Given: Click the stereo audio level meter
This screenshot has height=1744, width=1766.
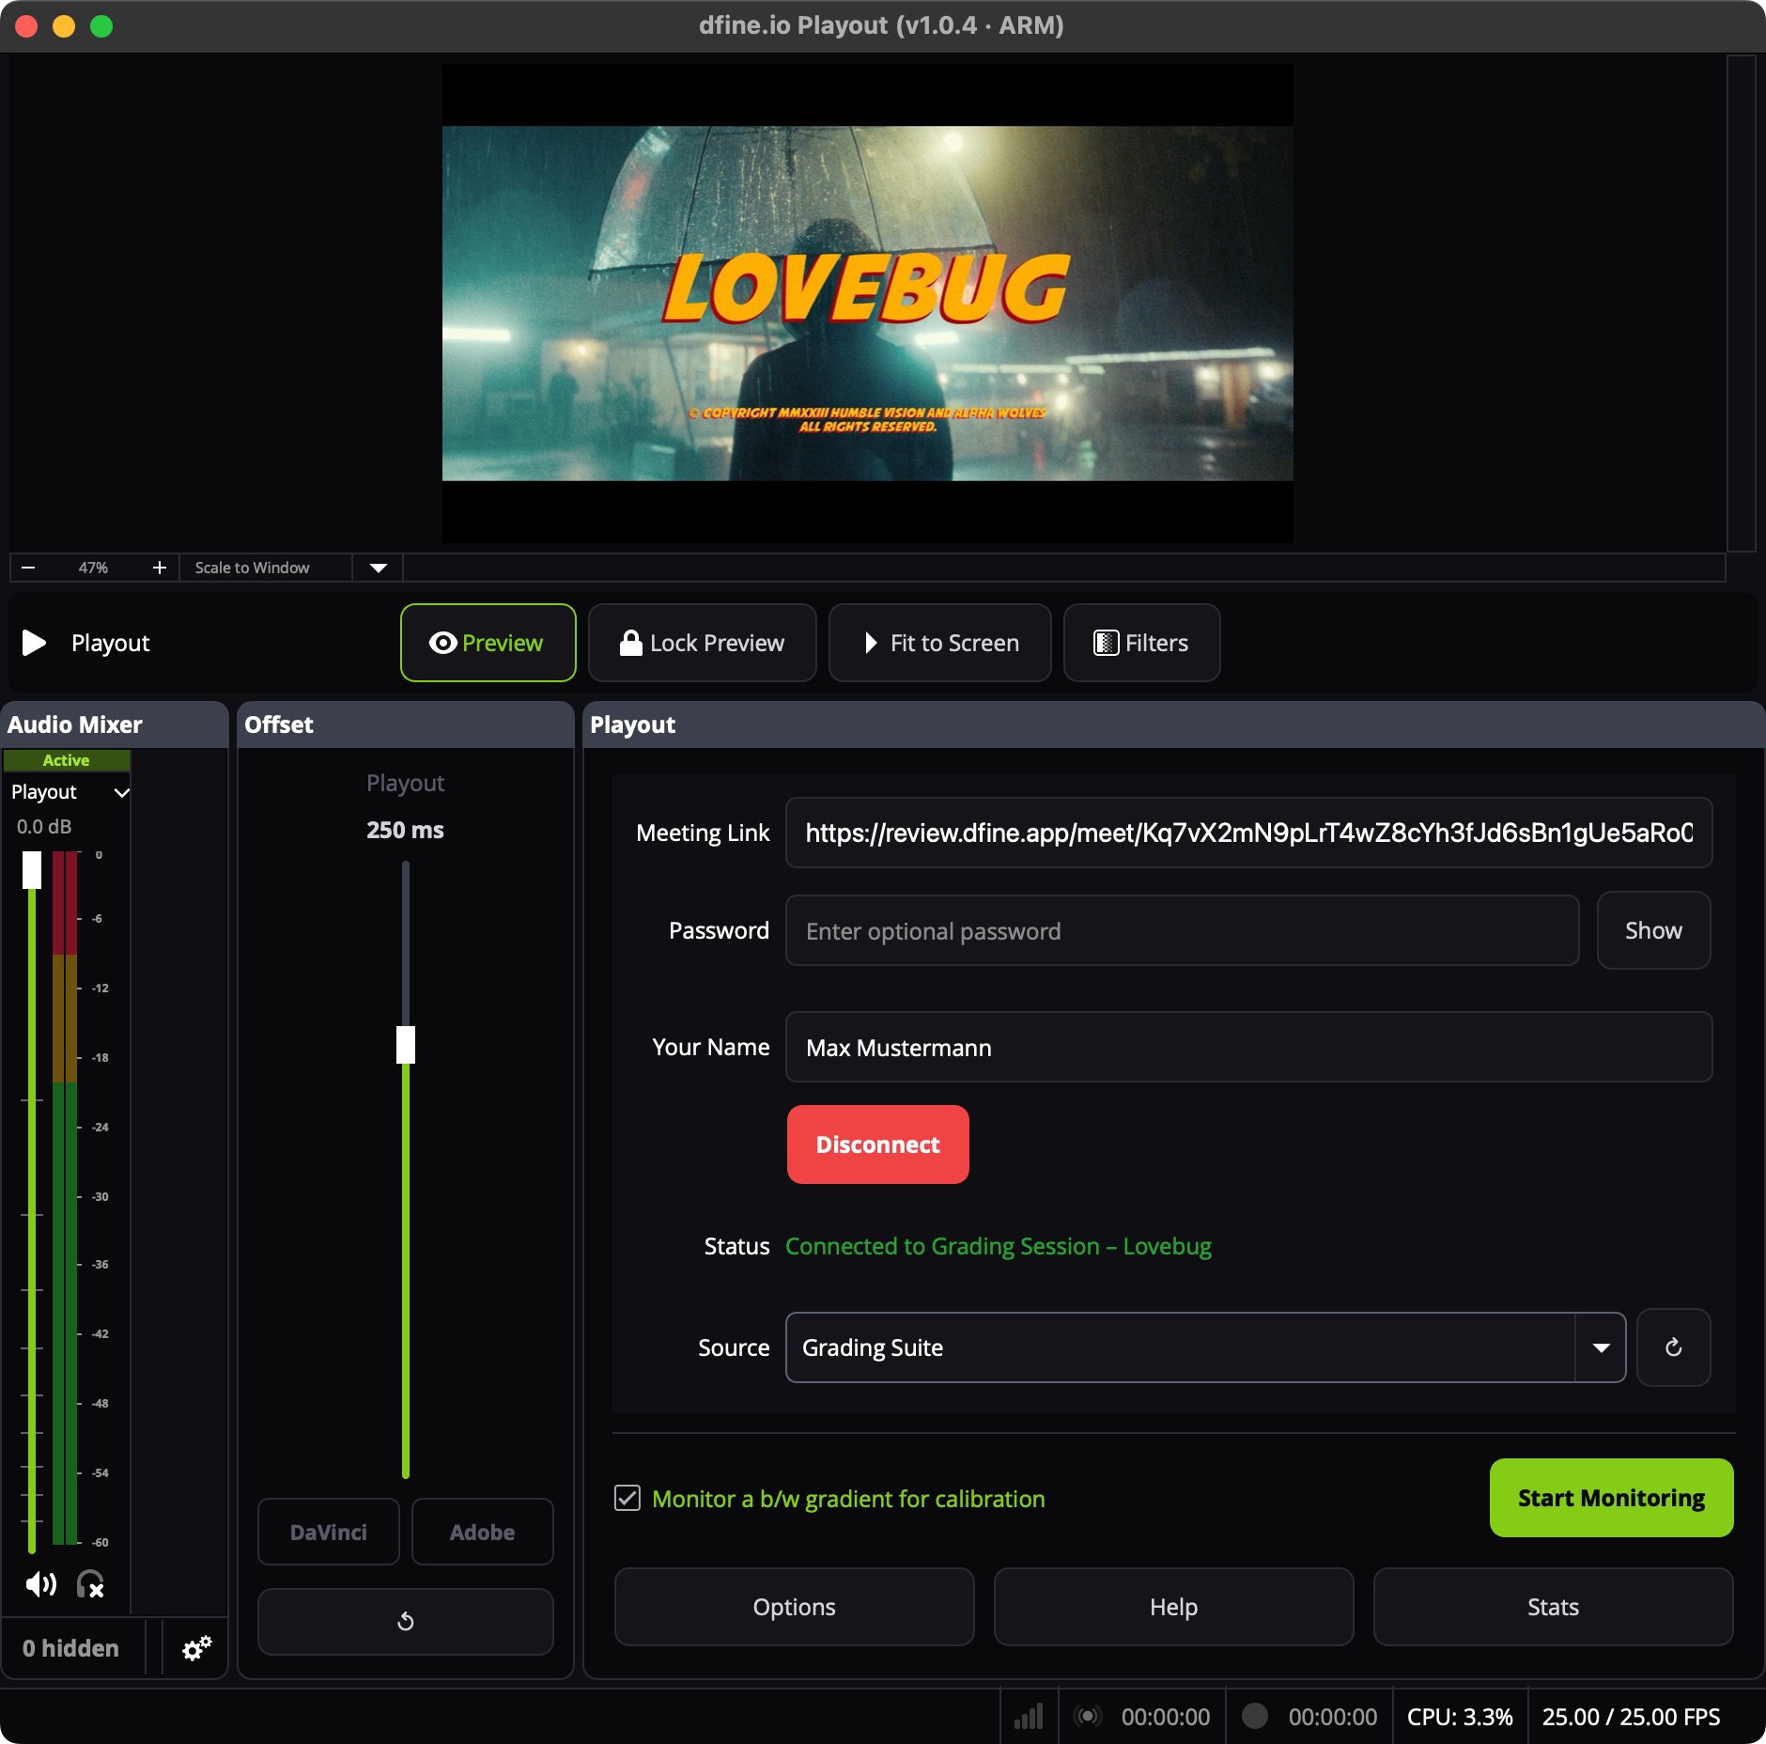Looking at the screenshot, I should 65,1197.
